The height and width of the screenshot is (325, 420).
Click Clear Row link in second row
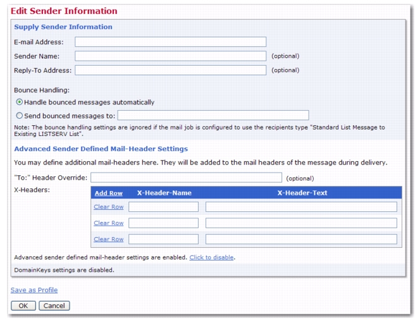[x=109, y=223]
